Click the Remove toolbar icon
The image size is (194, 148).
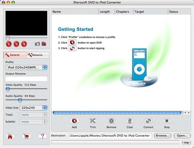click(x=111, y=121)
